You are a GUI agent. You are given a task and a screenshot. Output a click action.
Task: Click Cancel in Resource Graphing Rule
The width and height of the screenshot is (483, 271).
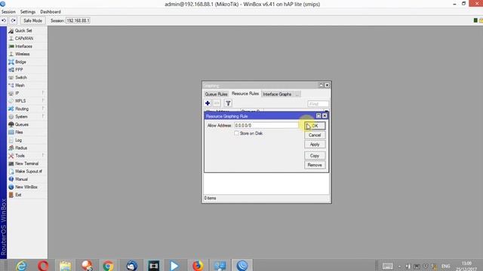[x=315, y=135]
